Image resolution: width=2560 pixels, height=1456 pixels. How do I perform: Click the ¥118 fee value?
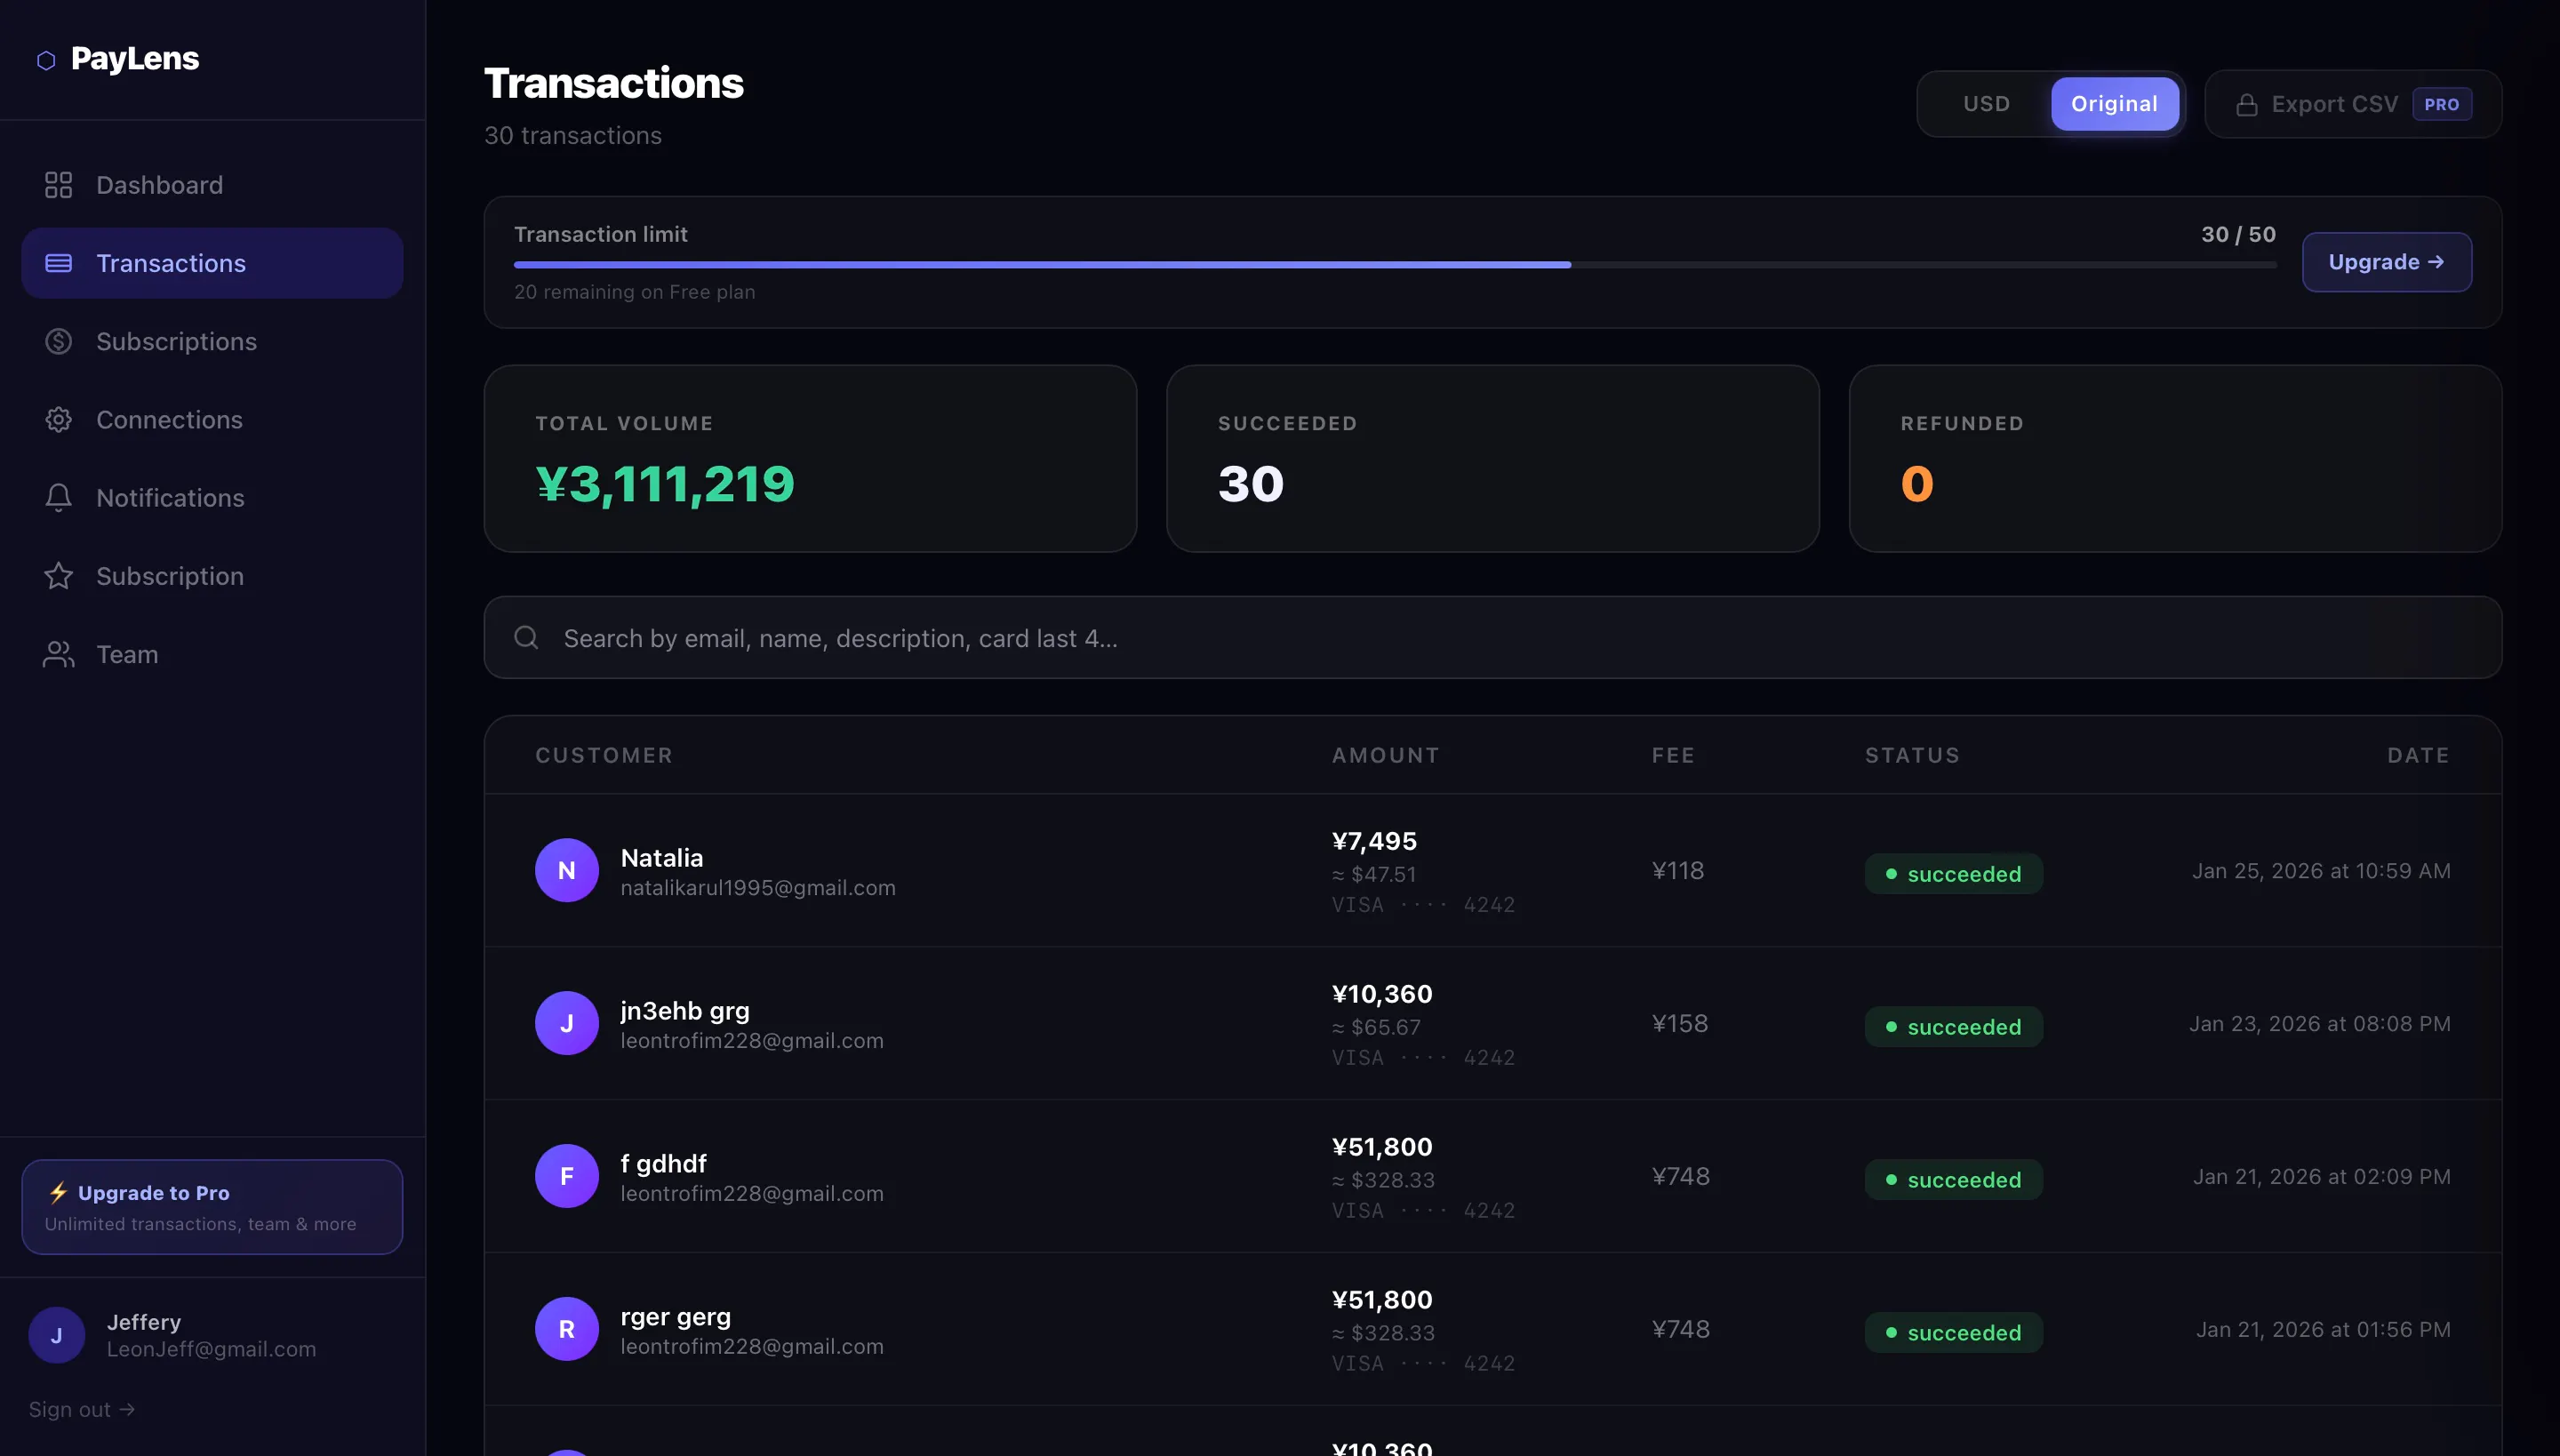[x=1678, y=870]
